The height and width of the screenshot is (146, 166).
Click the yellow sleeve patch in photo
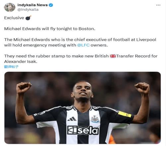124,114
